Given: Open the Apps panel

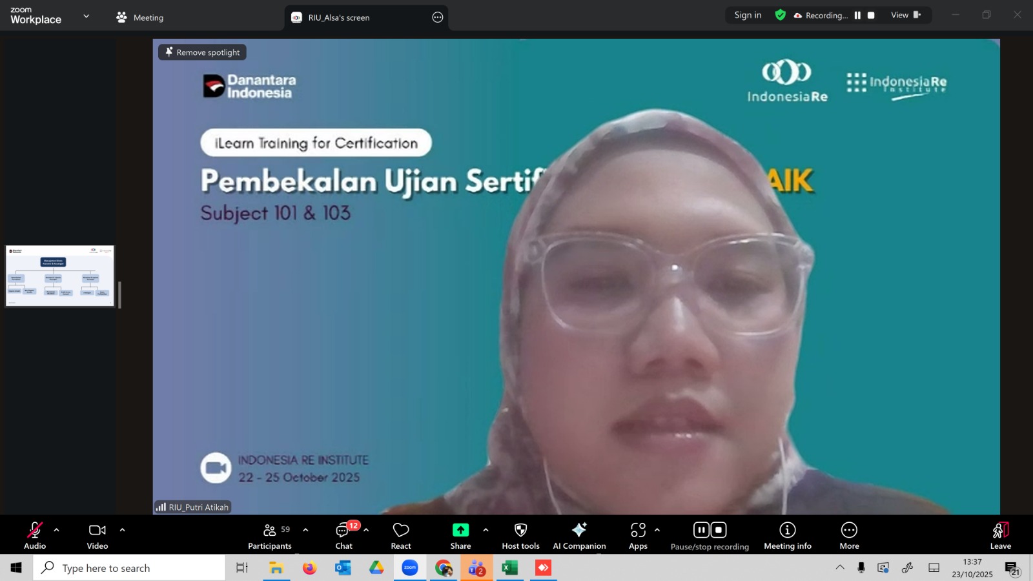Looking at the screenshot, I should pos(638,536).
